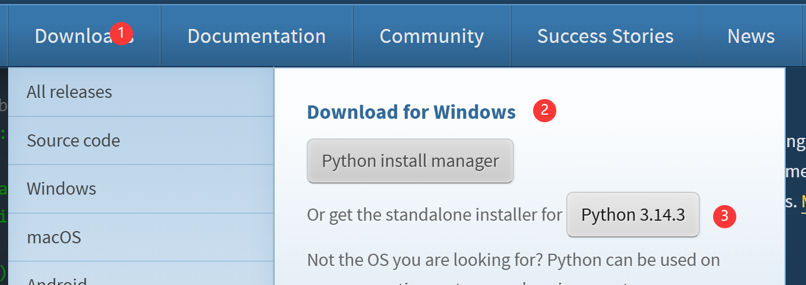The height and width of the screenshot is (285, 806).
Task: Choose Source code download option
Action: click(x=141, y=141)
